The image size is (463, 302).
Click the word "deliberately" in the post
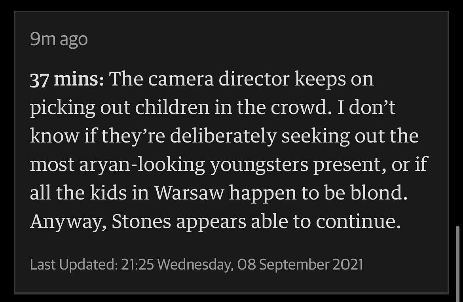tap(224, 136)
